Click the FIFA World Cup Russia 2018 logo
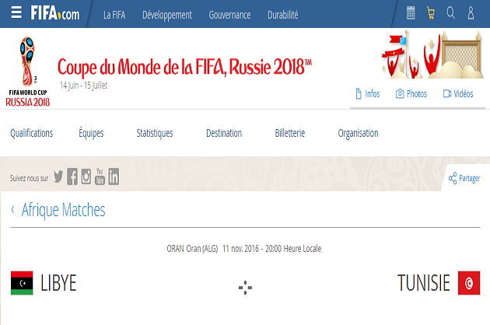The image size is (490, 325). tap(28, 72)
